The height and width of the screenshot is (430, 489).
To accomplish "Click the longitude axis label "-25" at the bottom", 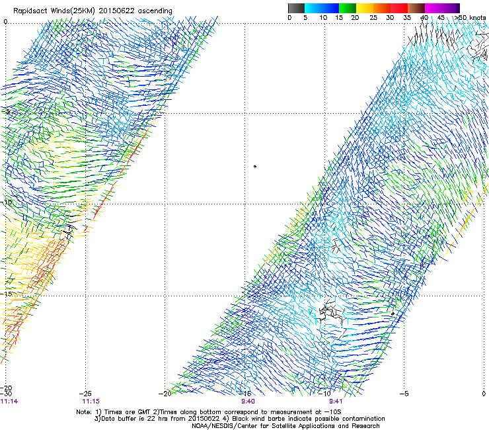I will [x=85, y=394].
